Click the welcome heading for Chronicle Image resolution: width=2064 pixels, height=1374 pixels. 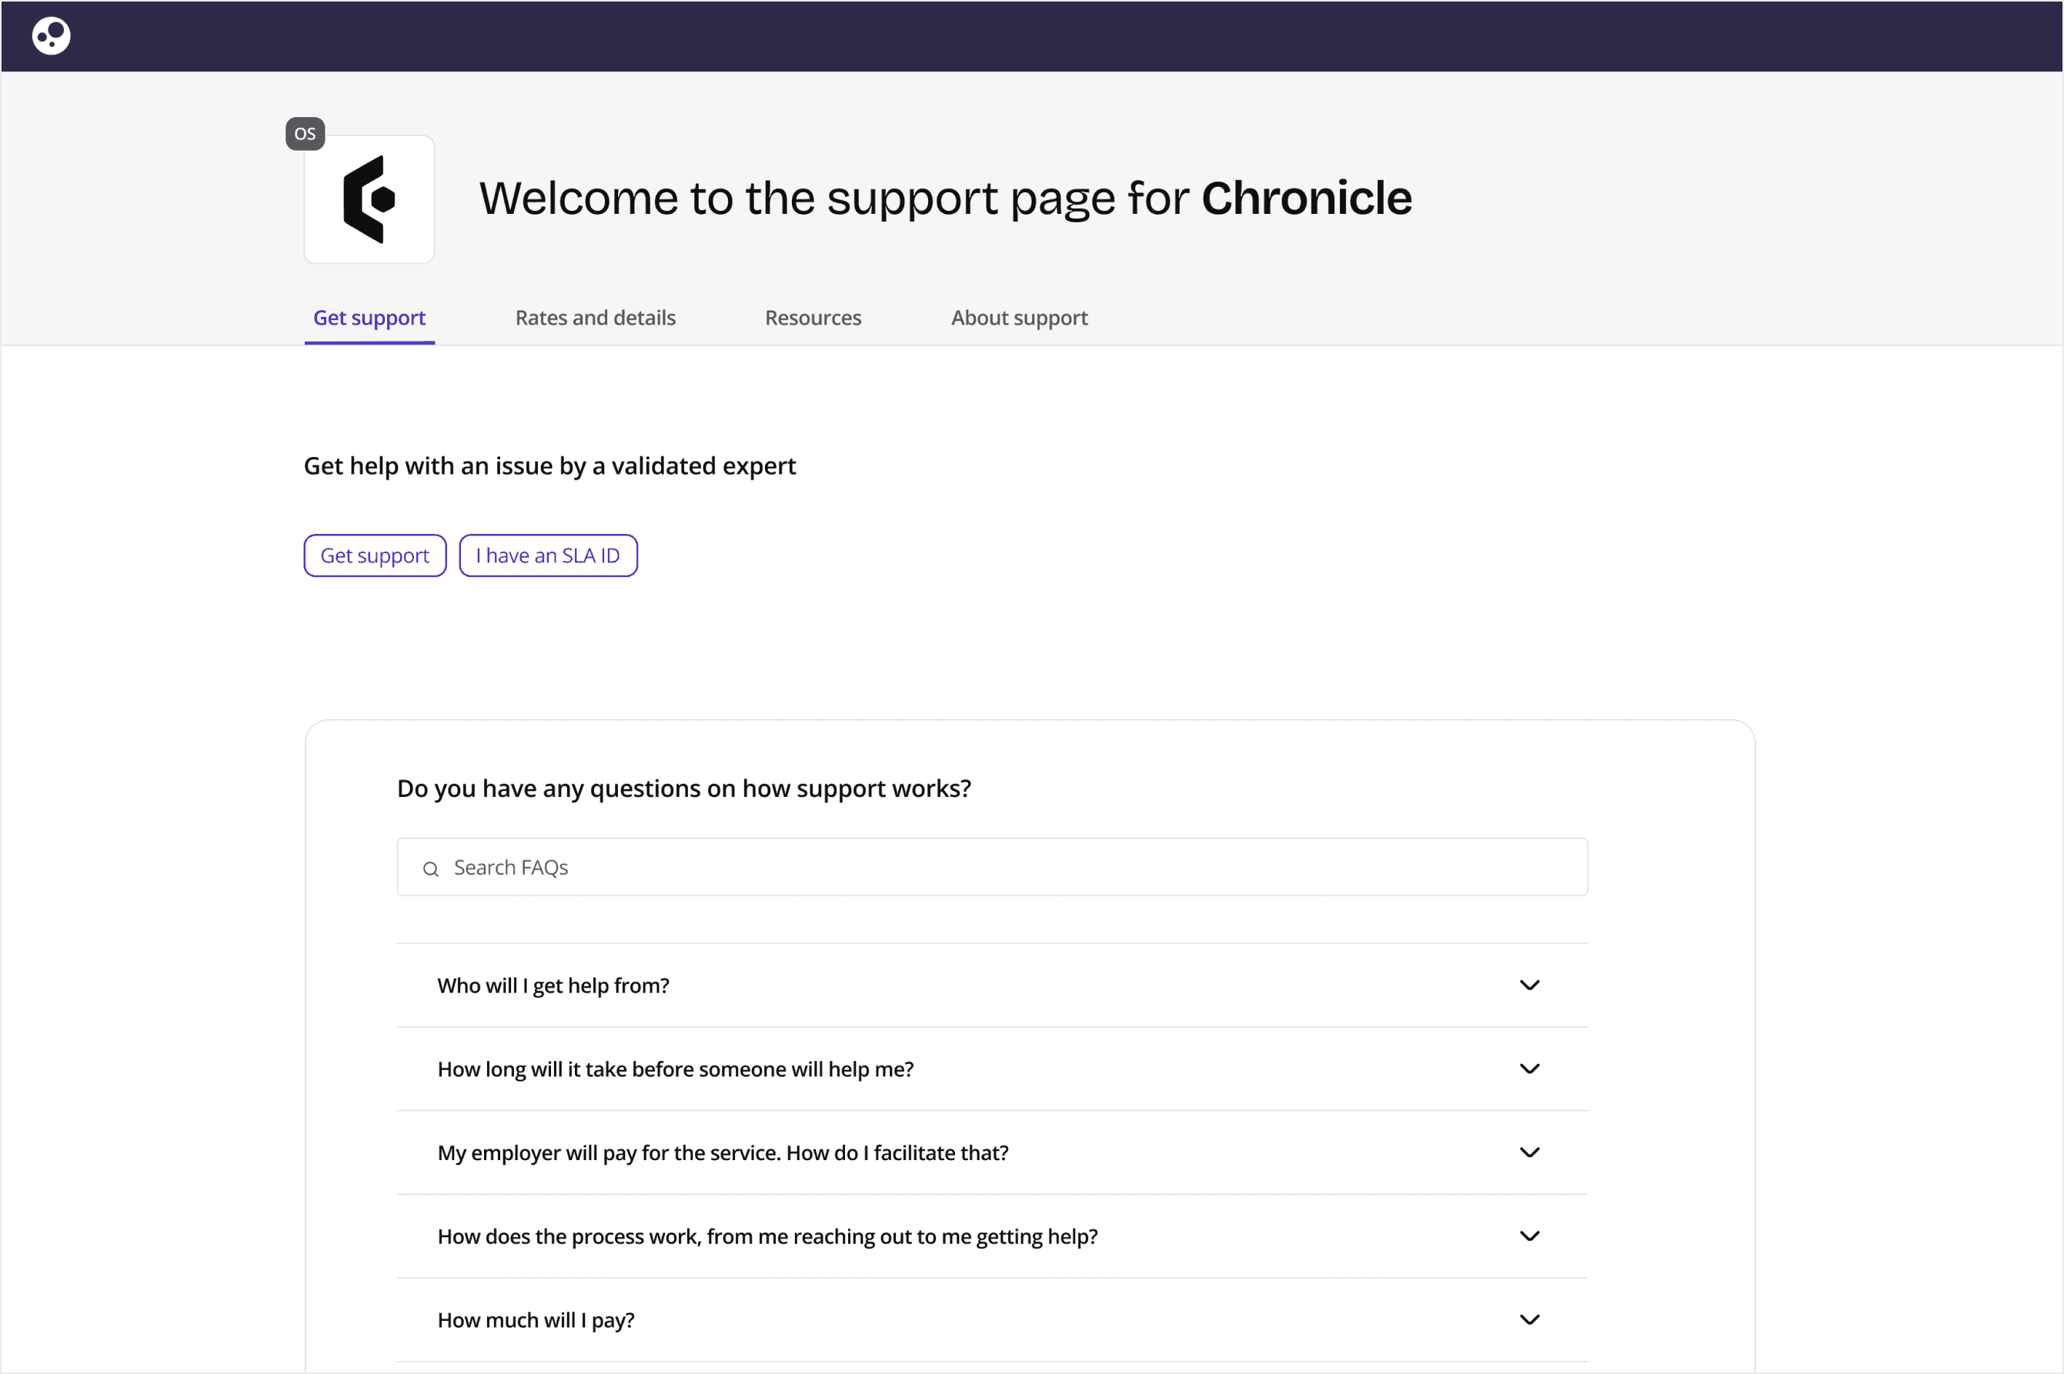click(945, 198)
